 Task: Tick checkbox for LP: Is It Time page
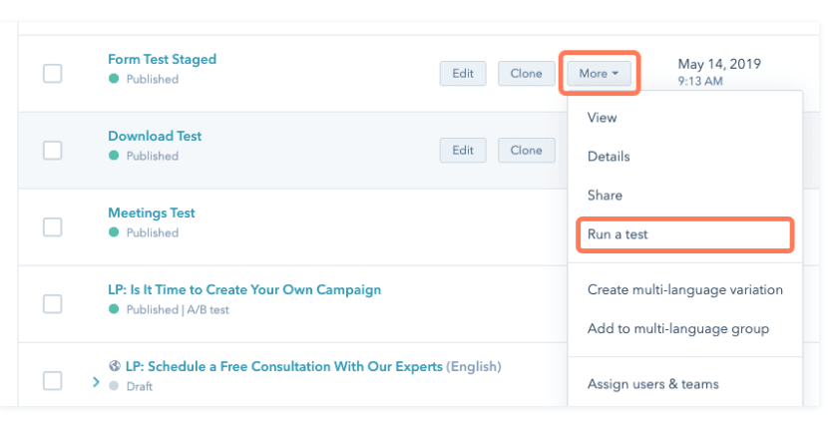click(x=52, y=304)
